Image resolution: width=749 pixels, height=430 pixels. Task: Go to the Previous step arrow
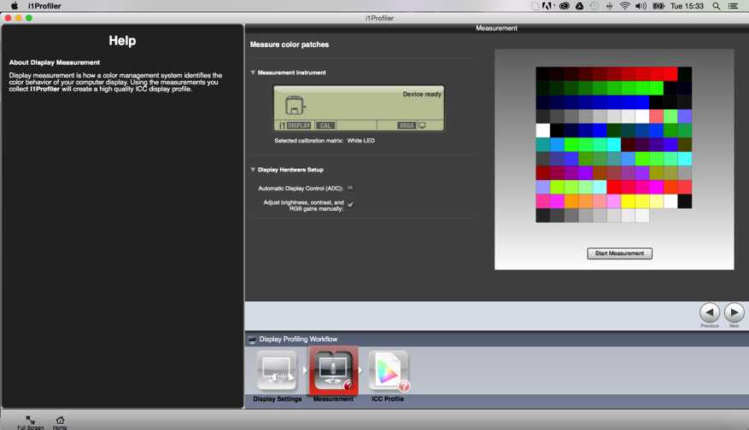tap(710, 312)
